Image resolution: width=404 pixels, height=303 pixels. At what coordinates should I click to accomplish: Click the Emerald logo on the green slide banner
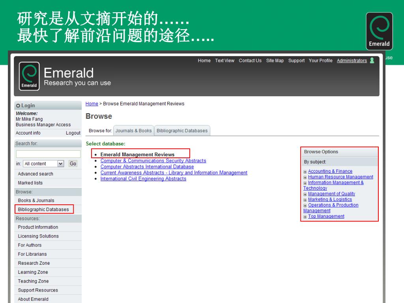click(379, 31)
